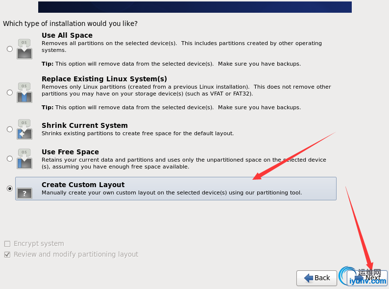This screenshot has height=289, width=389.
Task: Select the Use All Space radio button
Action: click(x=10, y=49)
